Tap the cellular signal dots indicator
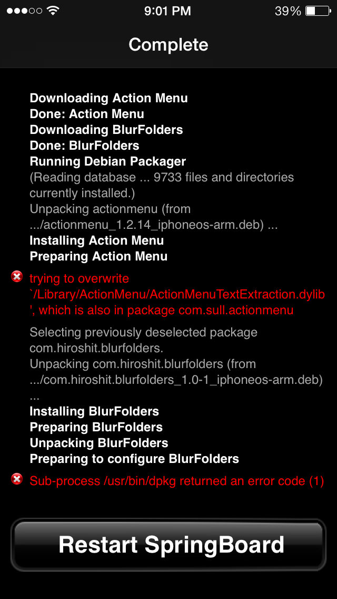 24,11
